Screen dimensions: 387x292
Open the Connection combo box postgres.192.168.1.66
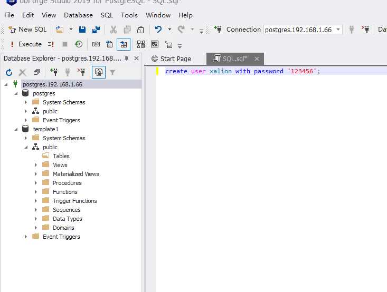click(303, 30)
